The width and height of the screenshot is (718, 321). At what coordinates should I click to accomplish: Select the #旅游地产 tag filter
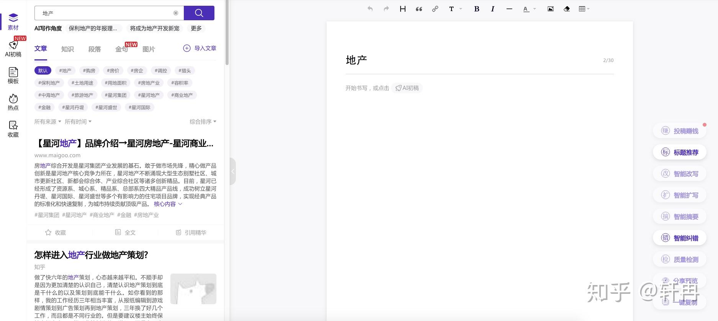82,95
